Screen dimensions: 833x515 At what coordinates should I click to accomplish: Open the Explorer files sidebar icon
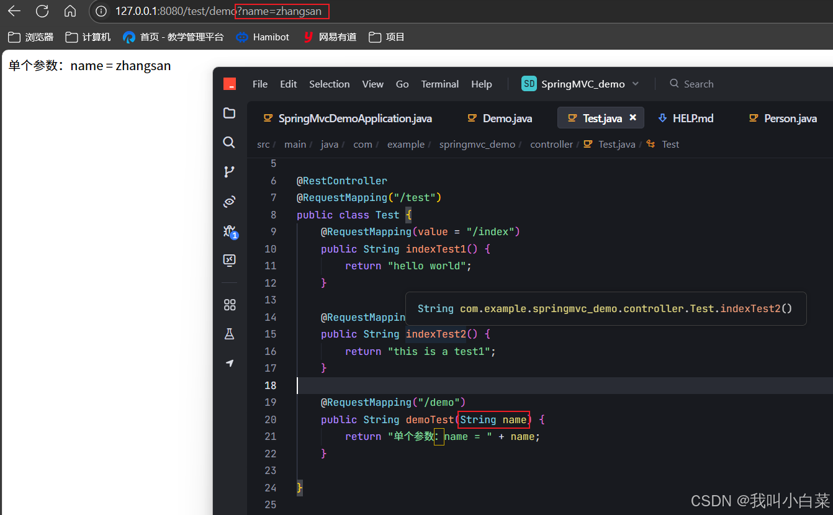click(230, 113)
